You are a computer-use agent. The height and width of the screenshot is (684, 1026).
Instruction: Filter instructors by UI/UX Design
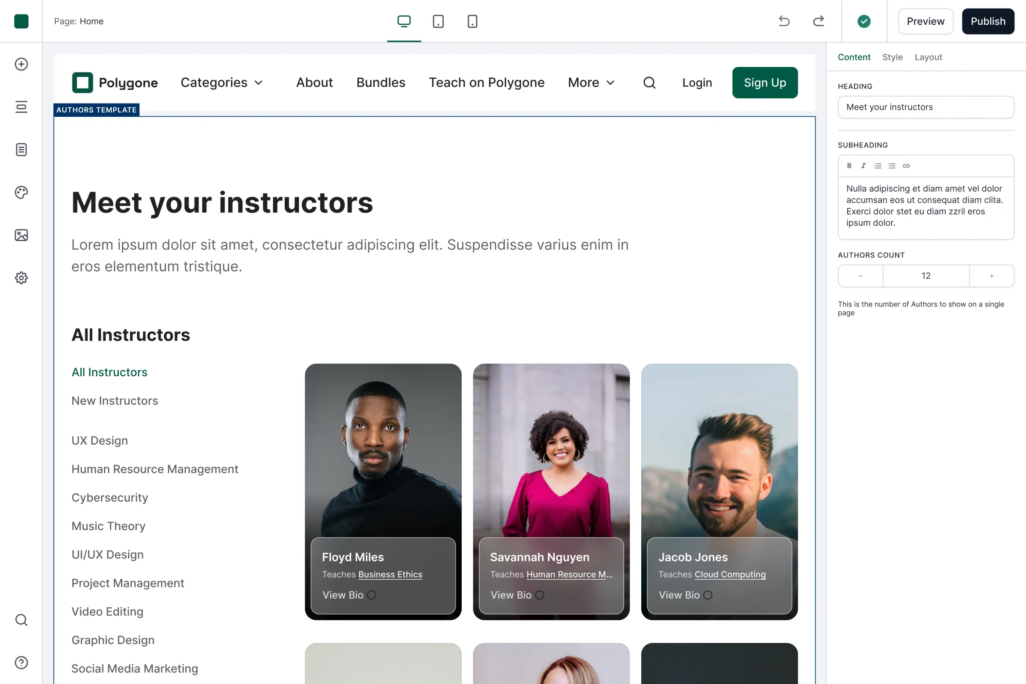pyautogui.click(x=107, y=554)
